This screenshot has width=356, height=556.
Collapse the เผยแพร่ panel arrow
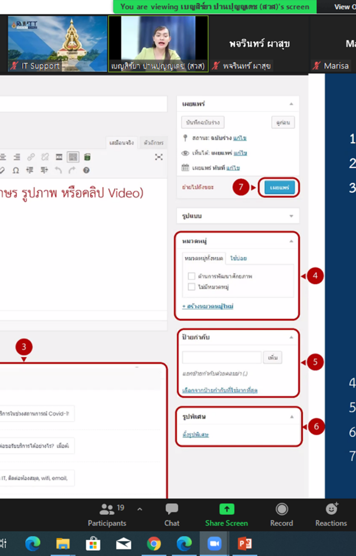coord(291,104)
